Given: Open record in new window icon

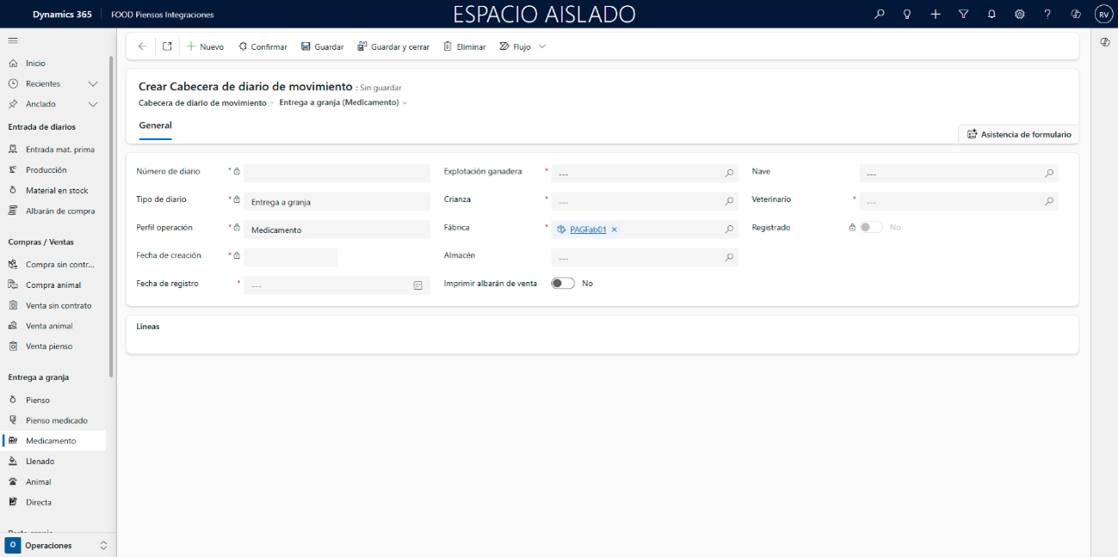Looking at the screenshot, I should click(x=167, y=46).
